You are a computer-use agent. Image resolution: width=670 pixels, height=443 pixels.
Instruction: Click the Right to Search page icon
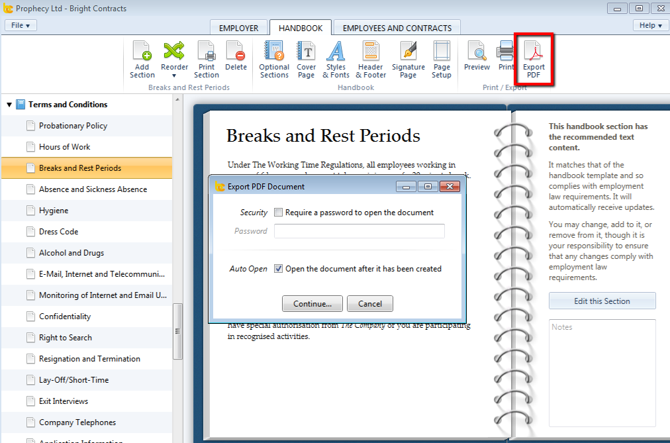[30, 338]
